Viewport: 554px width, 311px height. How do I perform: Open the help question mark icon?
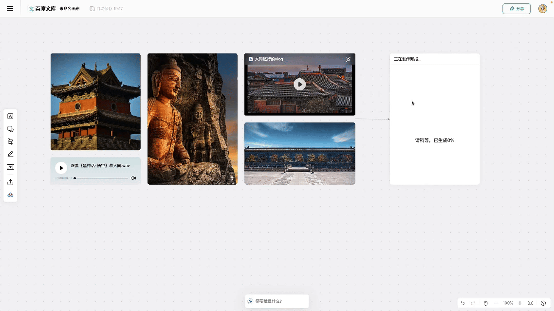tap(543, 303)
